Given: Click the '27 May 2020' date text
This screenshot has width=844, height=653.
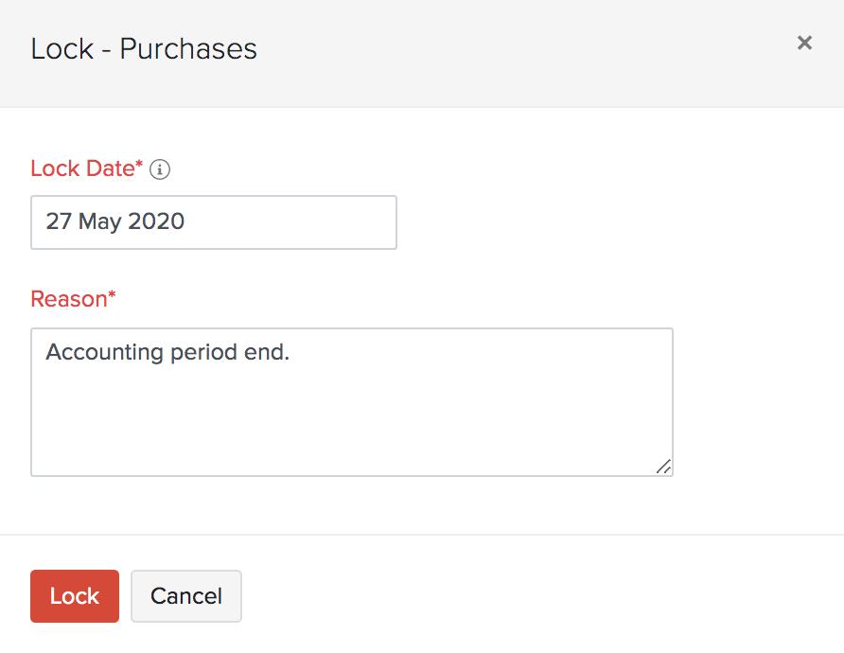Looking at the screenshot, I should (115, 222).
